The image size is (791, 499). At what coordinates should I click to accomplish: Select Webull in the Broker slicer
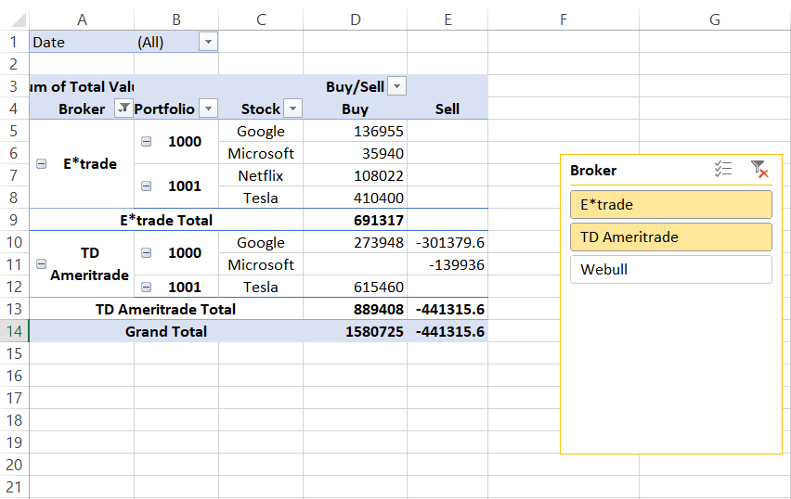click(x=670, y=270)
